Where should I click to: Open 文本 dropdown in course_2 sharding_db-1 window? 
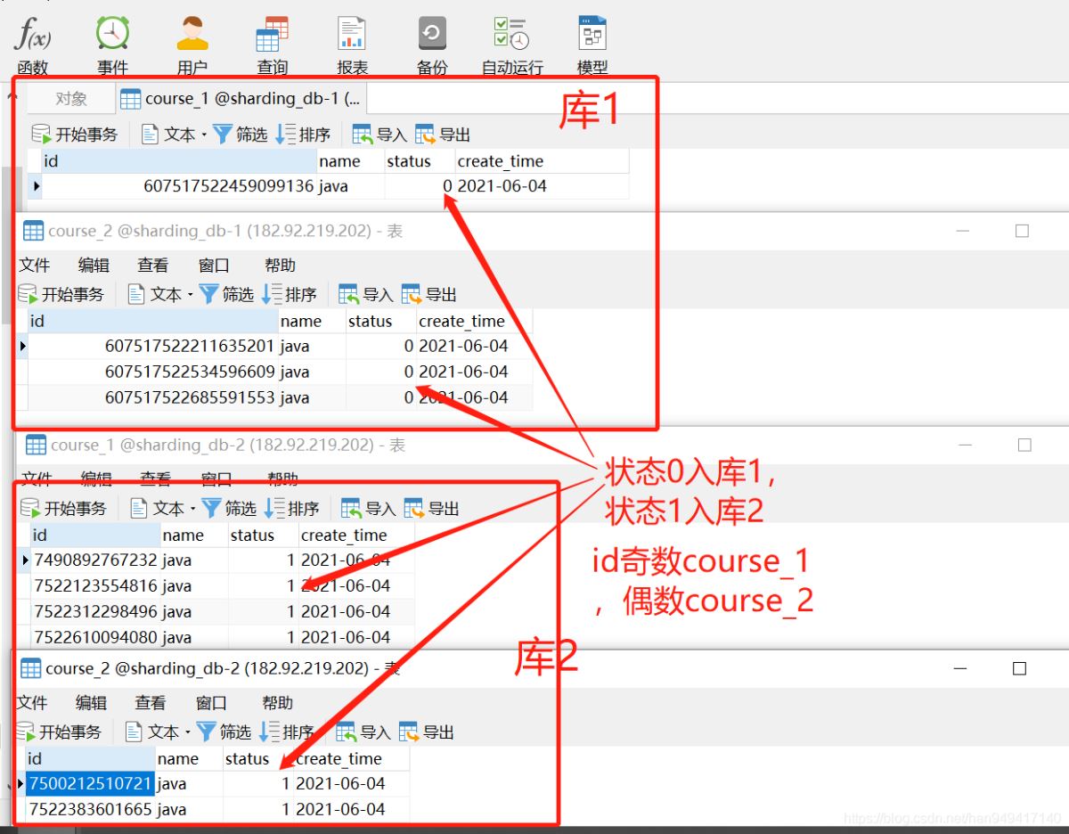(160, 295)
